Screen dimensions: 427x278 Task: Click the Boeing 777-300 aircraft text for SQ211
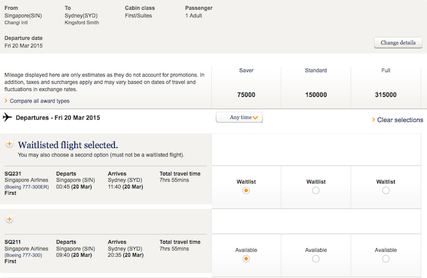[x=23, y=255]
